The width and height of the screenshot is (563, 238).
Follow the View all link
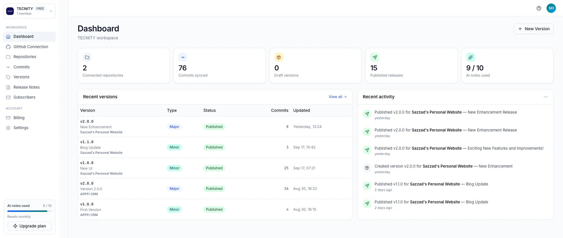[x=338, y=97]
